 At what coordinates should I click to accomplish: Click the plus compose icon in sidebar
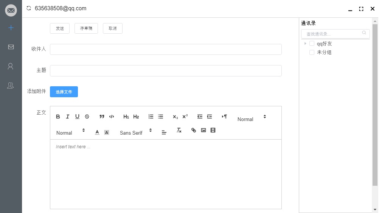click(x=11, y=28)
